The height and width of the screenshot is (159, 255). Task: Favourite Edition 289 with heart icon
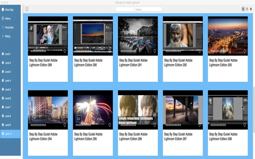point(65,51)
